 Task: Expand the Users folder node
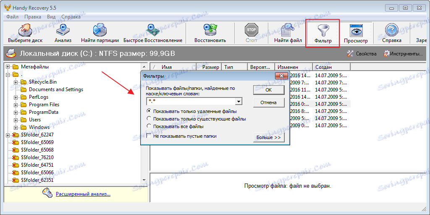coord(16,120)
